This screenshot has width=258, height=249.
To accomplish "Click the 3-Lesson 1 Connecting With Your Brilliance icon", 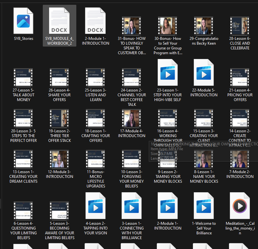I will coord(132,206).
